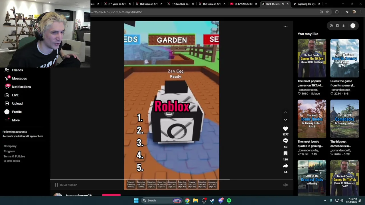Click the download app icon in top-right pill
Screen dimensions: 365x205
click(343, 26)
